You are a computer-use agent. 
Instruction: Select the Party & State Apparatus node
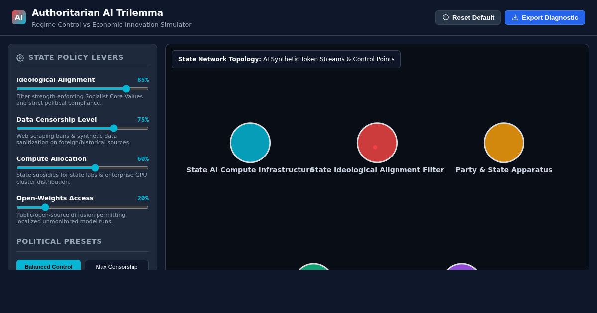(x=504, y=143)
